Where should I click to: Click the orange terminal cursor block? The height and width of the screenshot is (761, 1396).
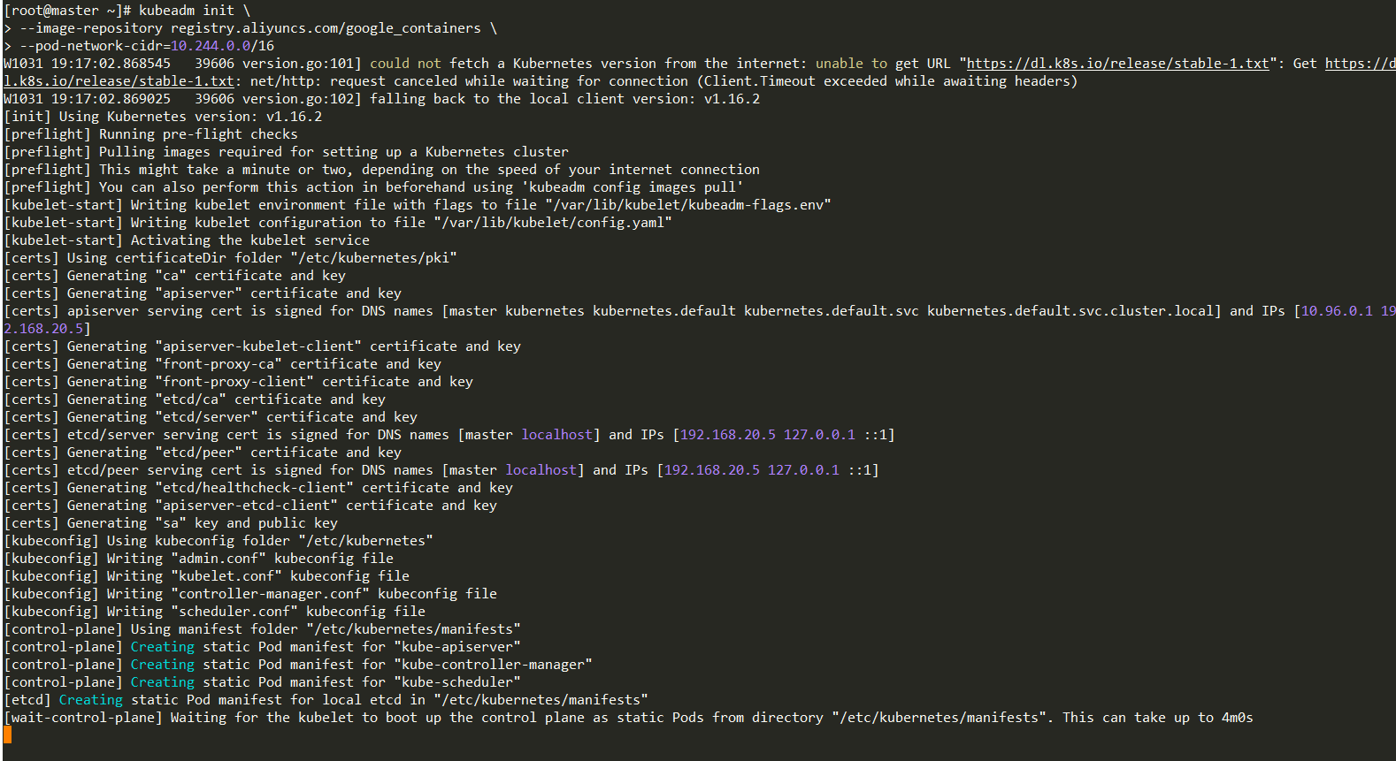[x=8, y=734]
